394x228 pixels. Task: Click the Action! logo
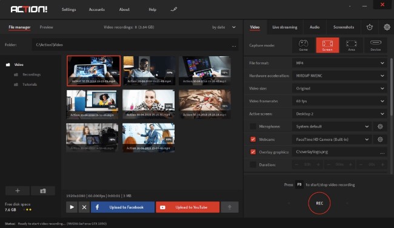tap(29, 9)
